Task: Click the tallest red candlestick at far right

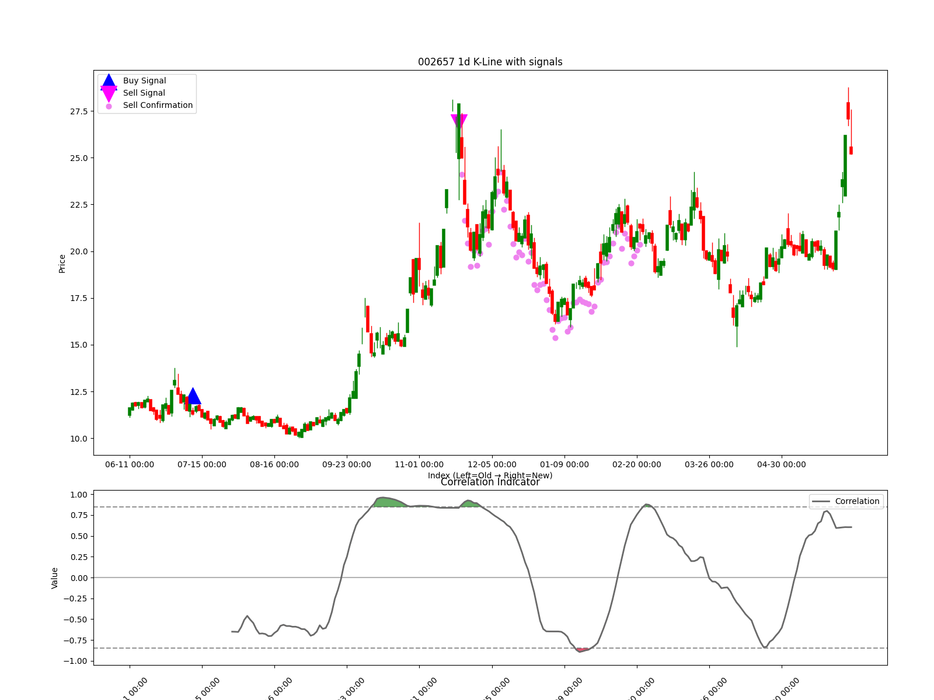Action: tap(848, 111)
